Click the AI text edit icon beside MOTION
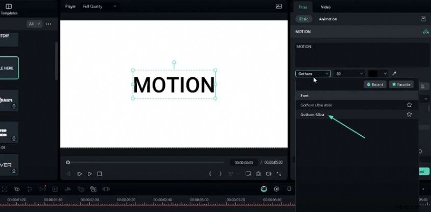 pos(426,32)
